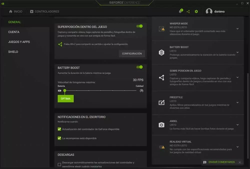Open Juegos y Apps section
The height and width of the screenshot is (169, 250).
click(19, 42)
